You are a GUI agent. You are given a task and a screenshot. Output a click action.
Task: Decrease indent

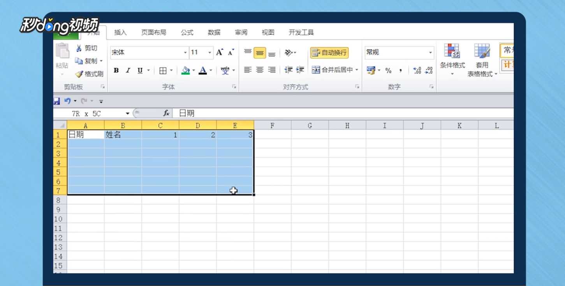[x=289, y=70]
